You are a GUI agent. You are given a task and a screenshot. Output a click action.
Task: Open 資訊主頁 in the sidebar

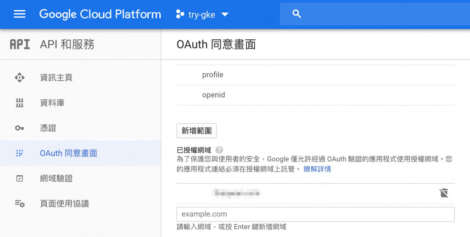coord(56,78)
